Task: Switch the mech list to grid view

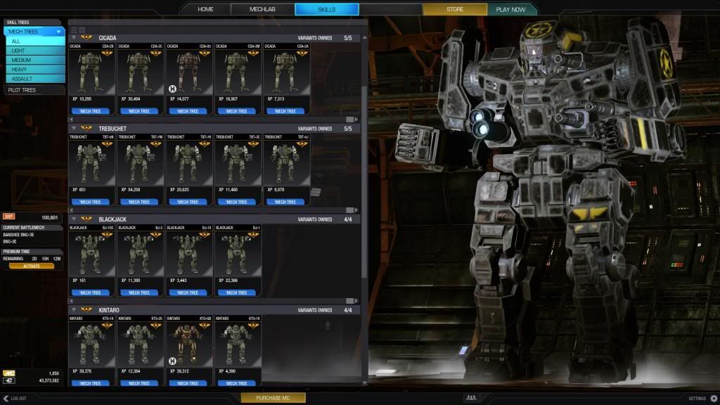Action: 82,30
